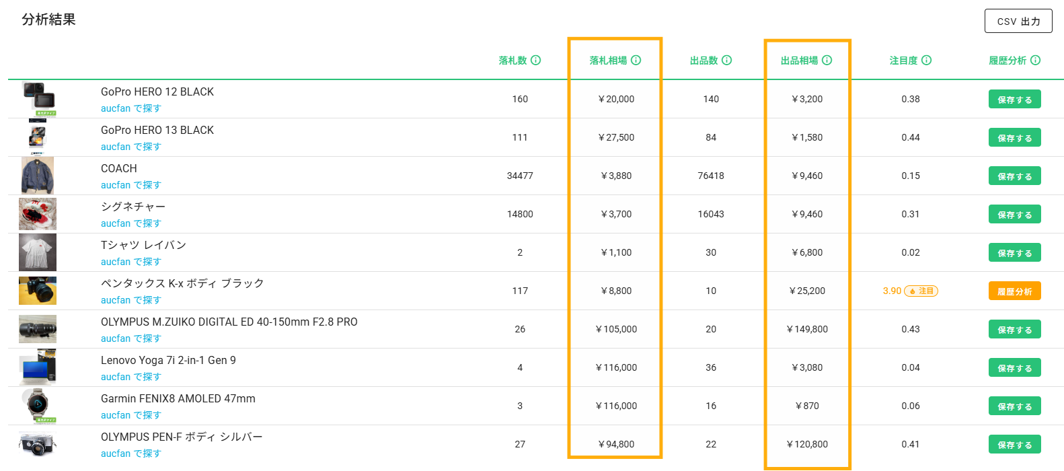Open aucfan で探す link under シグネチャー
The image size is (1064, 471).
pos(131,223)
